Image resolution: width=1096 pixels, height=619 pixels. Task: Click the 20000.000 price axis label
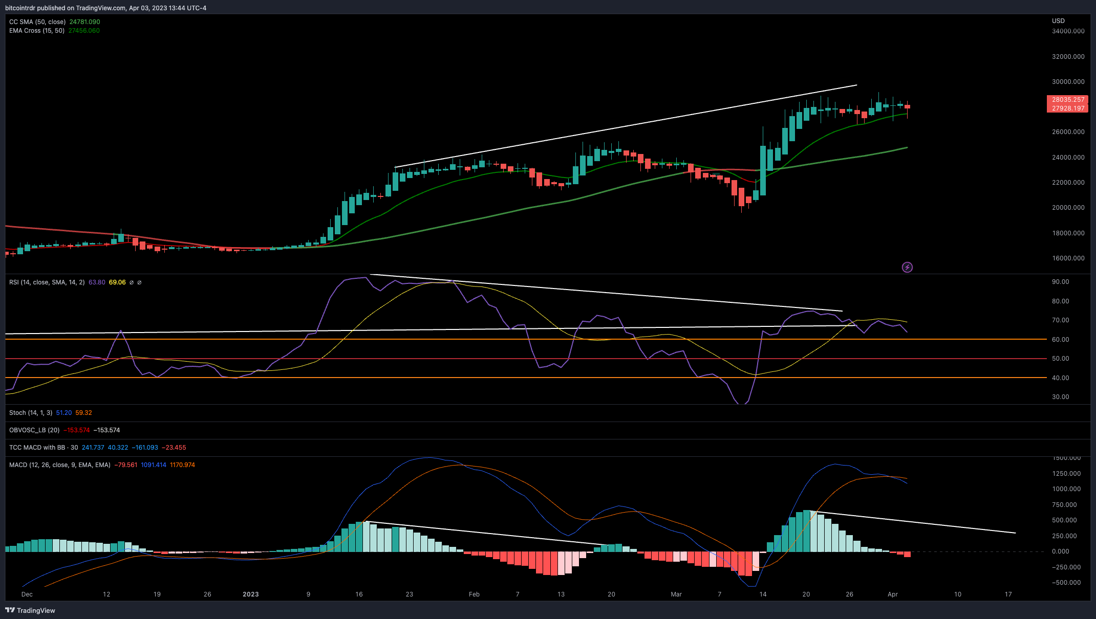click(1068, 208)
